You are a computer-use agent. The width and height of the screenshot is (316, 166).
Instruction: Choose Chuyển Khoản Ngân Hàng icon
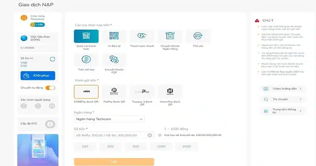point(170,36)
